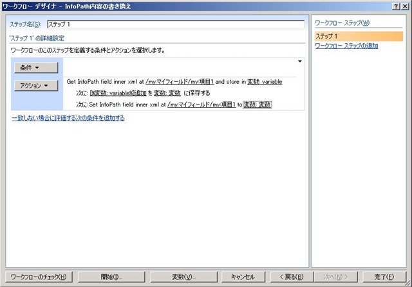The width and height of the screenshot is (412, 287).
Task: Open the 変数(V)... button
Action: point(184,277)
